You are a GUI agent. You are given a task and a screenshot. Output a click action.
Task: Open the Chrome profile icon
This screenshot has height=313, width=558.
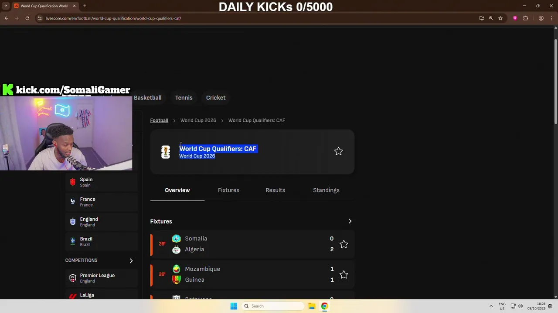point(541,18)
